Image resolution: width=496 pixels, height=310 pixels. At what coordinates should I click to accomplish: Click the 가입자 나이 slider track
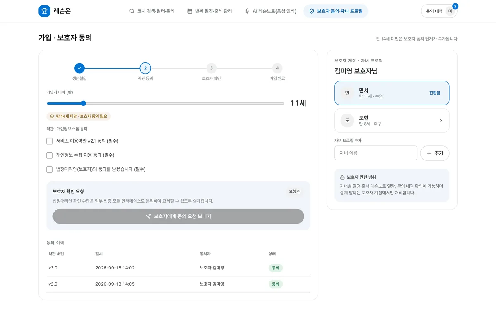165,103
